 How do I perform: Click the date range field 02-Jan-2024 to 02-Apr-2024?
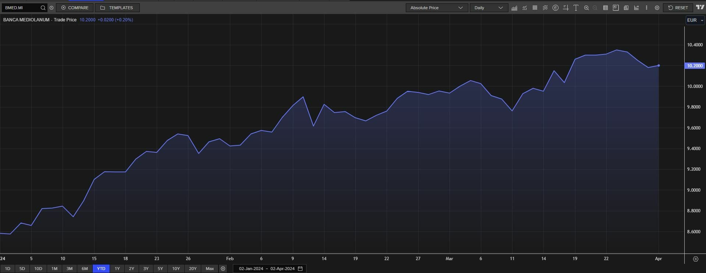pyautogui.click(x=270, y=269)
